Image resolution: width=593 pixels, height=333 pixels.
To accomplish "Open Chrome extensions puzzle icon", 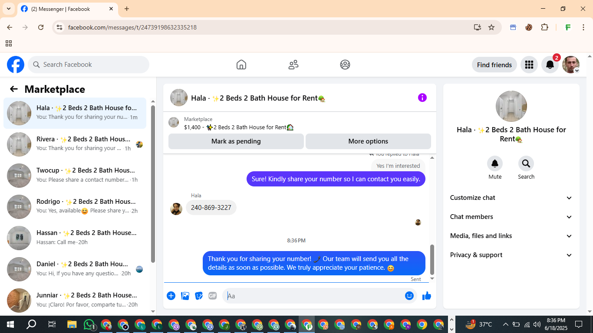I will coord(545,27).
